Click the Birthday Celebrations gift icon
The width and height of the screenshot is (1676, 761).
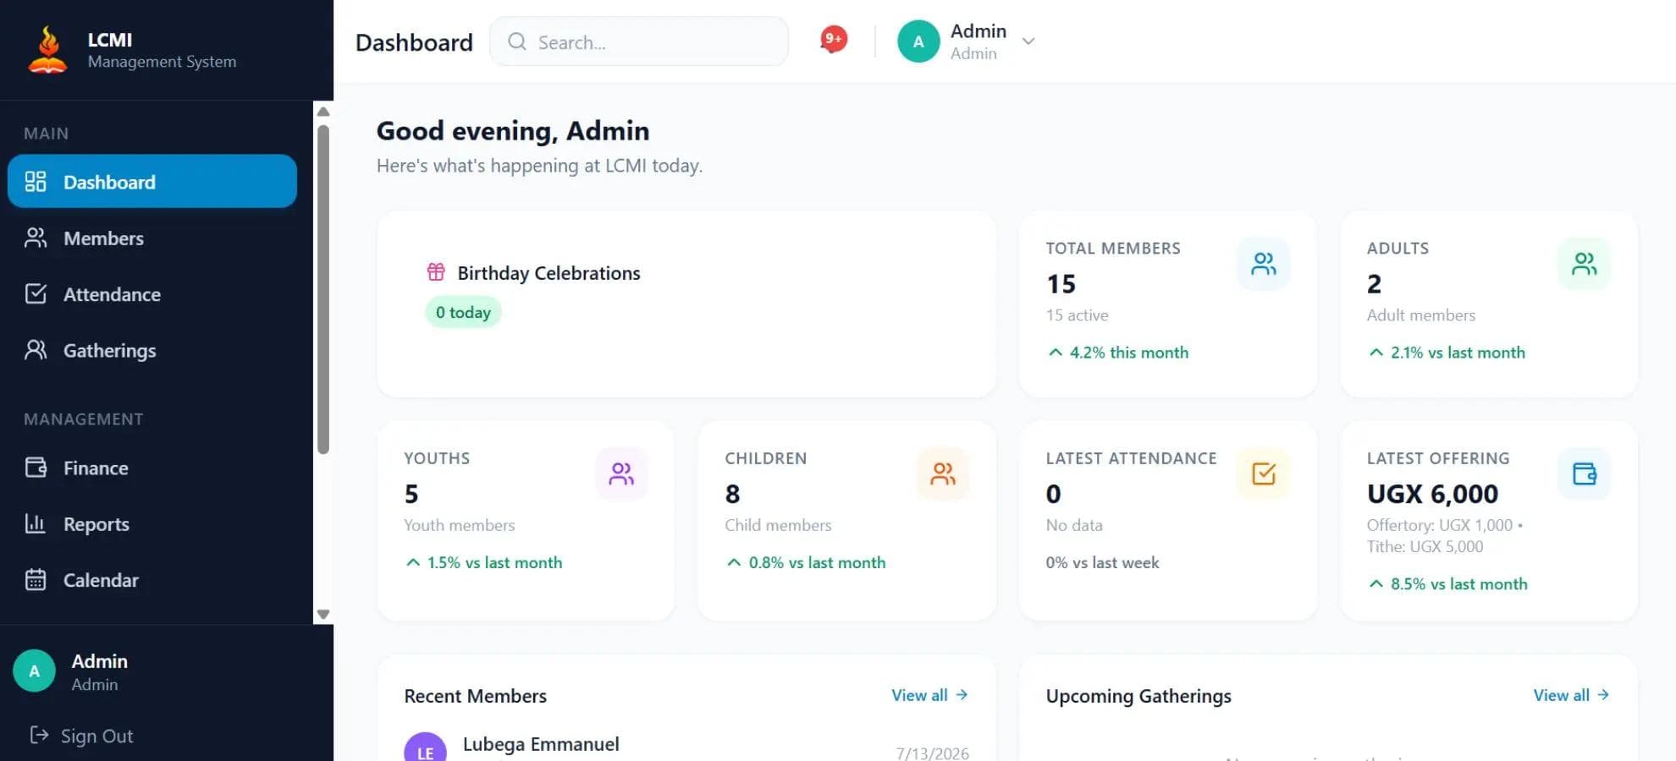point(436,271)
